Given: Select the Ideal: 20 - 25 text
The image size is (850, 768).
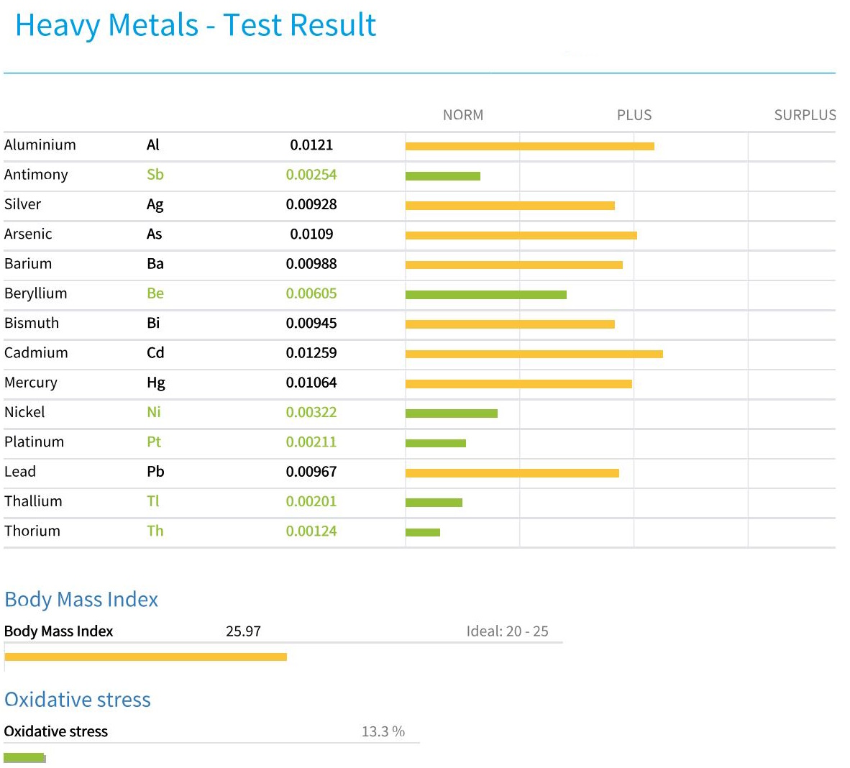Looking at the screenshot, I should coord(507,631).
